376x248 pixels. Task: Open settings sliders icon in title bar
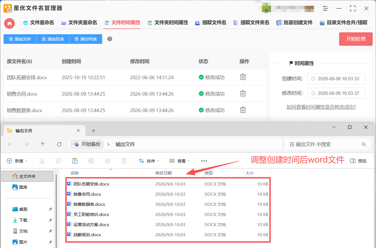coord(325,8)
